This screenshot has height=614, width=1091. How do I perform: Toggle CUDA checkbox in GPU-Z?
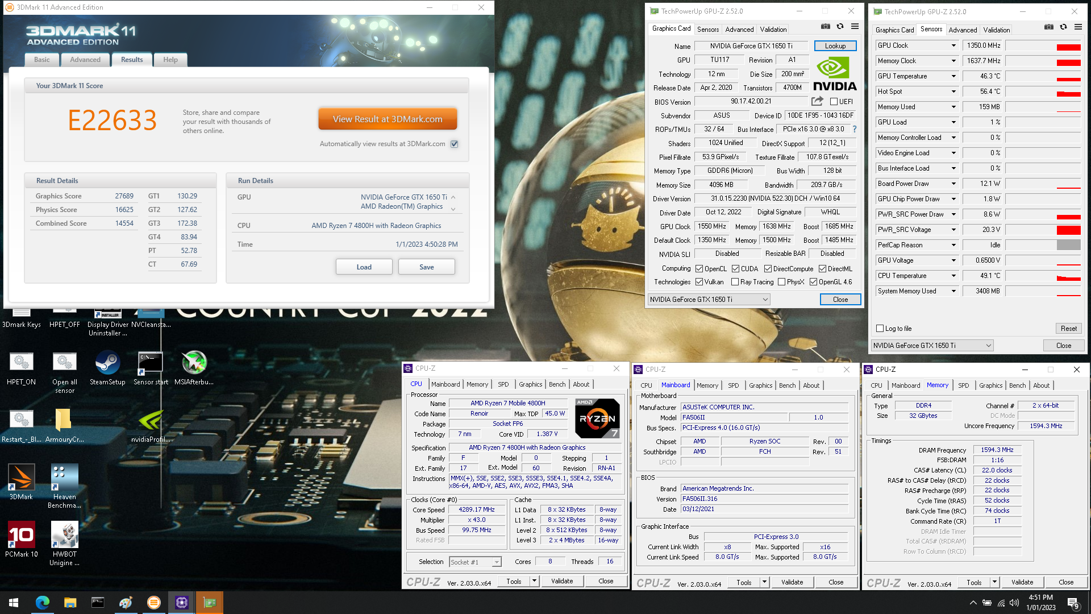(735, 269)
